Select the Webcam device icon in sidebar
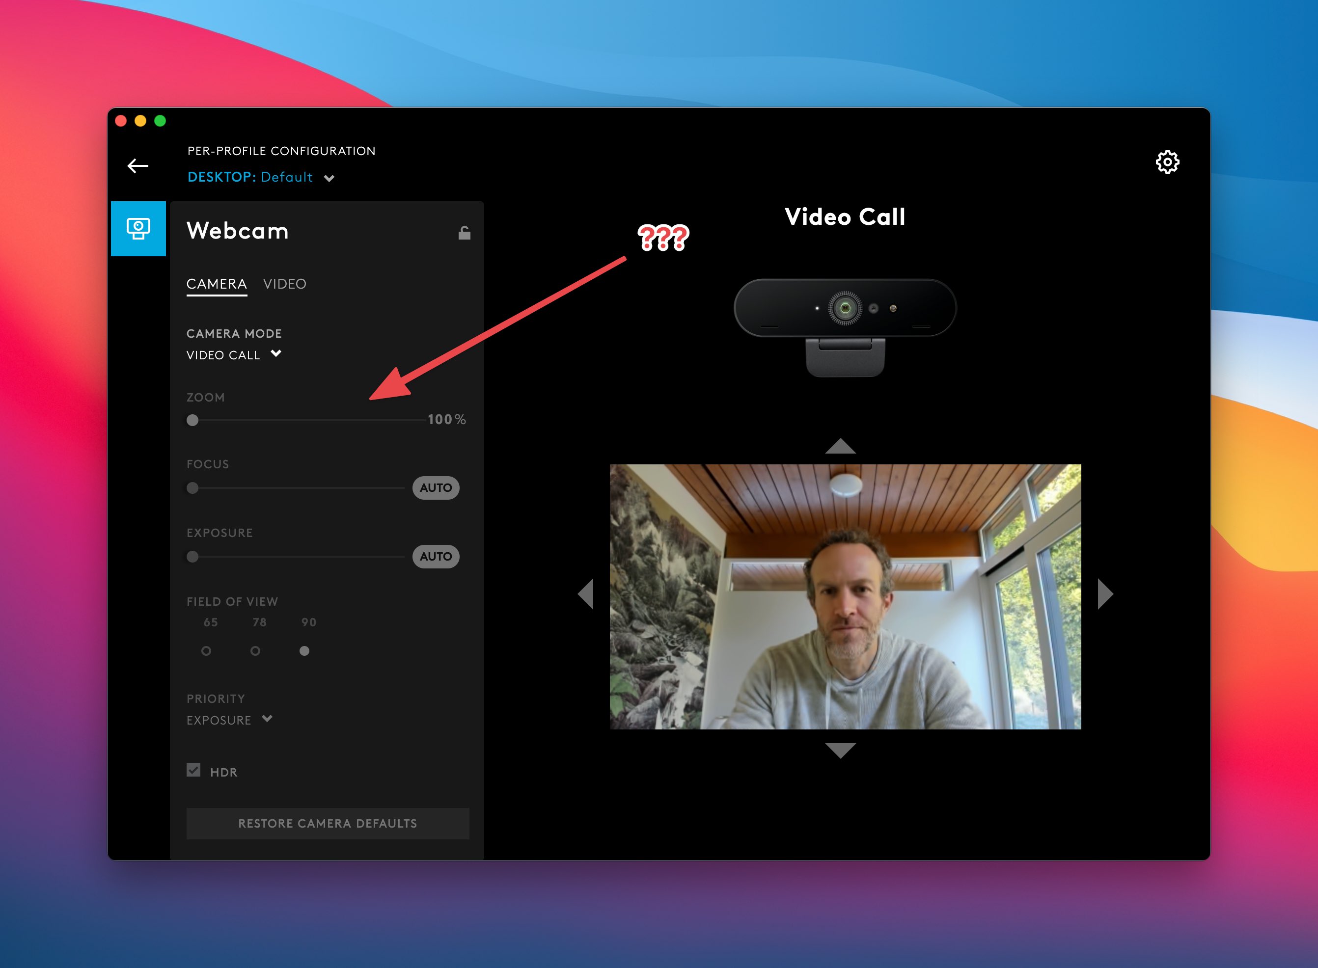Screen dimensions: 1318x968 (138, 229)
